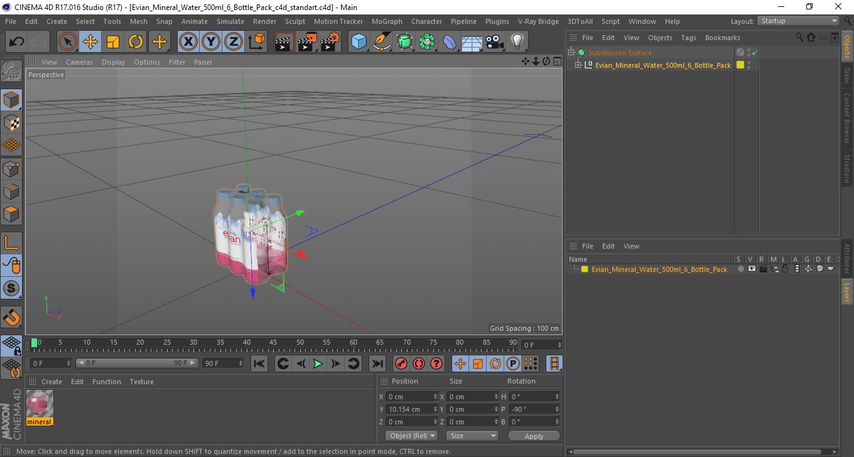Image resolution: width=854 pixels, height=457 pixels.
Task: Open the Sculpt menu
Action: click(295, 21)
